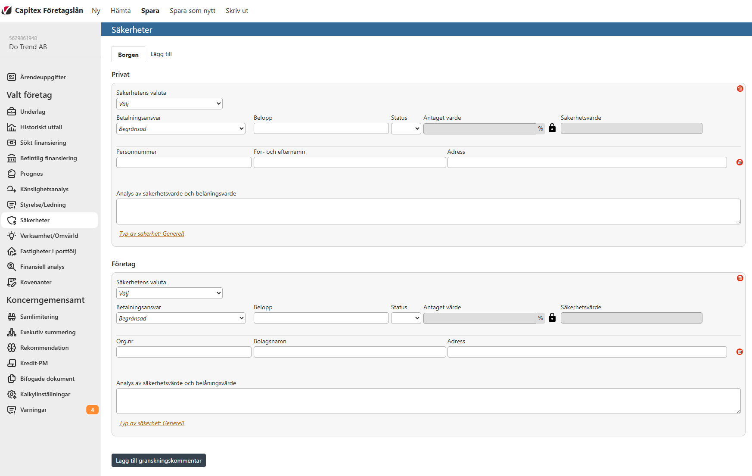Image resolution: width=752 pixels, height=476 pixels.
Task: Click the Varningar count badge 4
Action: click(92, 410)
